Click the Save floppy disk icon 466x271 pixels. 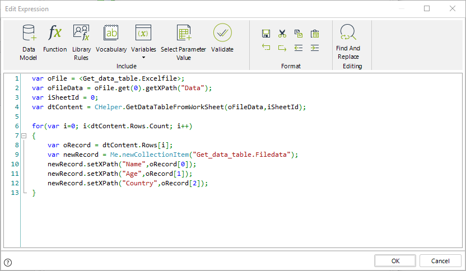pos(266,34)
